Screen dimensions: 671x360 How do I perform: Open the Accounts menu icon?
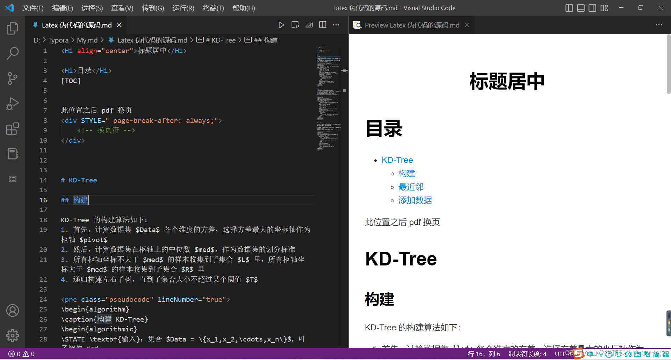[13, 310]
